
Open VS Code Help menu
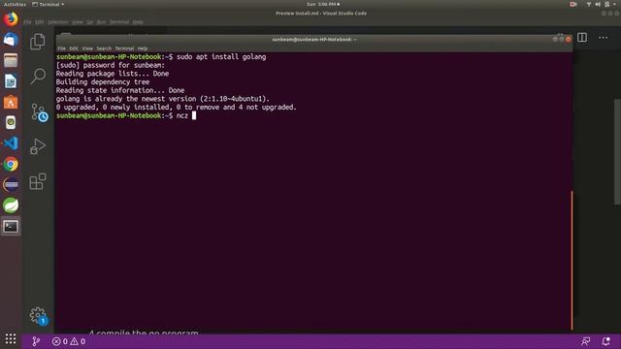(x=138, y=21)
